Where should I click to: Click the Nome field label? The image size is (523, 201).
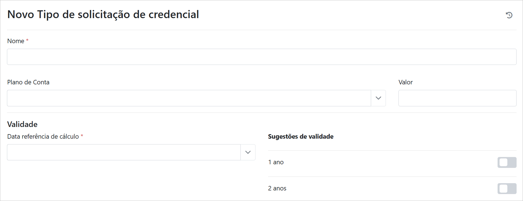coord(16,41)
